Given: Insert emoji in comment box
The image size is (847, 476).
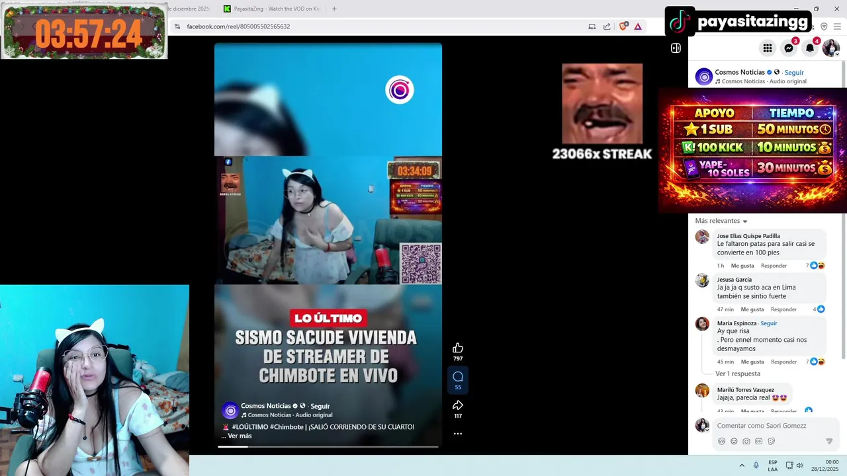Looking at the screenshot, I should tap(734, 441).
